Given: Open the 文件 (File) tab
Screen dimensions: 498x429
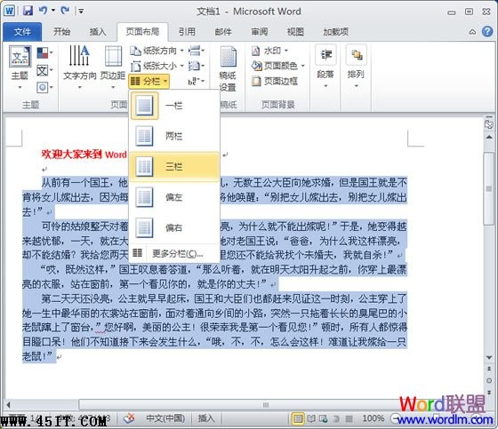Looking at the screenshot, I should tap(22, 32).
